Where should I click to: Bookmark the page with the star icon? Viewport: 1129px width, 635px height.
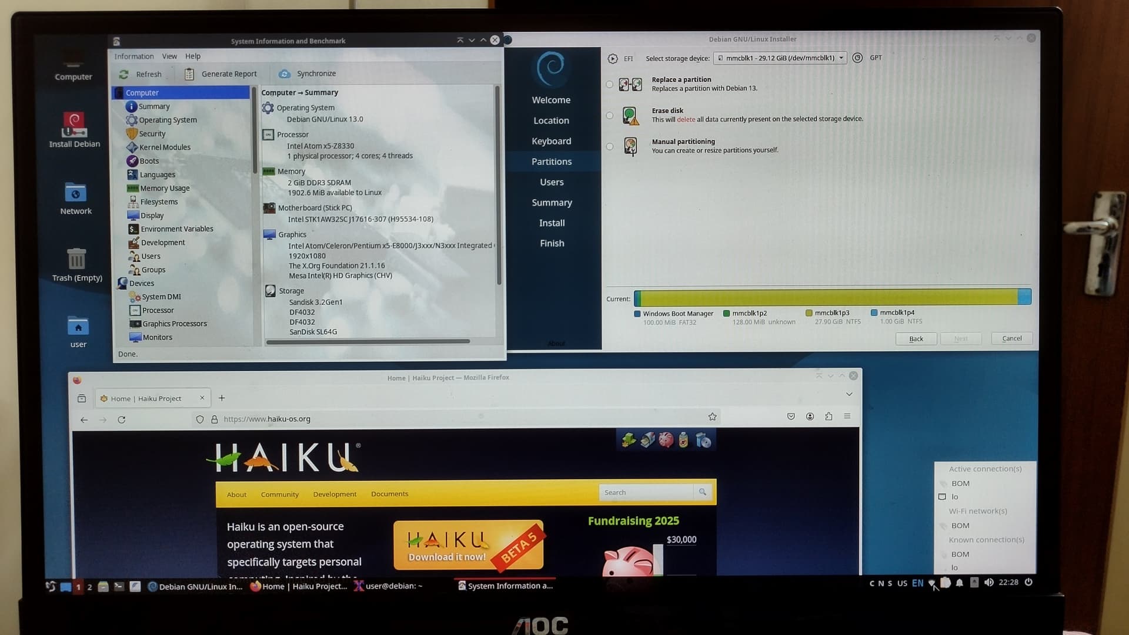(712, 417)
